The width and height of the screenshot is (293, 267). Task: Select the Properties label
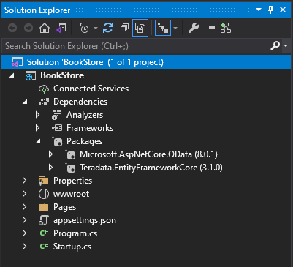click(x=72, y=181)
